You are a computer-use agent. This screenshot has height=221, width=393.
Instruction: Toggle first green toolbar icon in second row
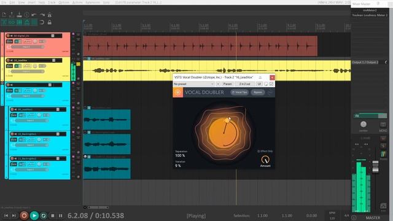pos(4,22)
